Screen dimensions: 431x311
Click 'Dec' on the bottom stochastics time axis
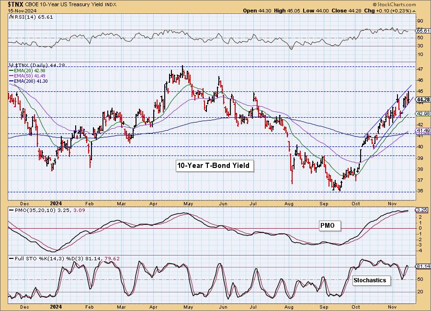(x=24, y=307)
